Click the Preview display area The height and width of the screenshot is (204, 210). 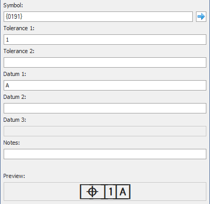coord(105,192)
